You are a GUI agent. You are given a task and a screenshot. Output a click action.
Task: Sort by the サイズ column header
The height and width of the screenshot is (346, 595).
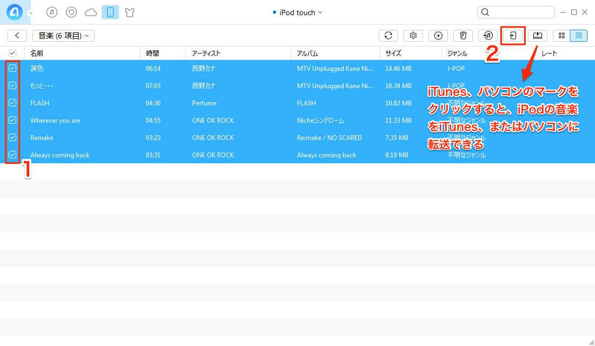click(x=393, y=54)
